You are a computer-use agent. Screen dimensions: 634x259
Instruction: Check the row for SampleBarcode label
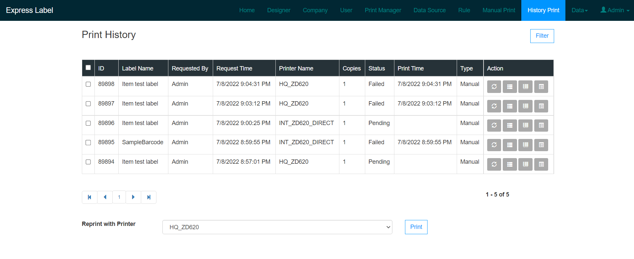click(88, 143)
